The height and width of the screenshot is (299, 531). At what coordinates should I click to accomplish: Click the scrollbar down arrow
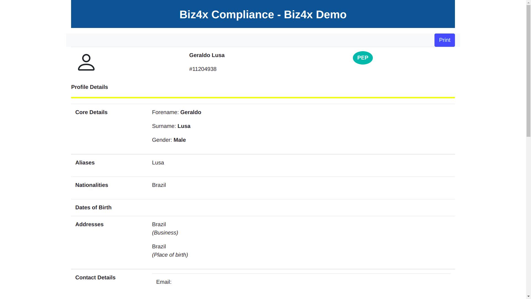tap(529, 297)
